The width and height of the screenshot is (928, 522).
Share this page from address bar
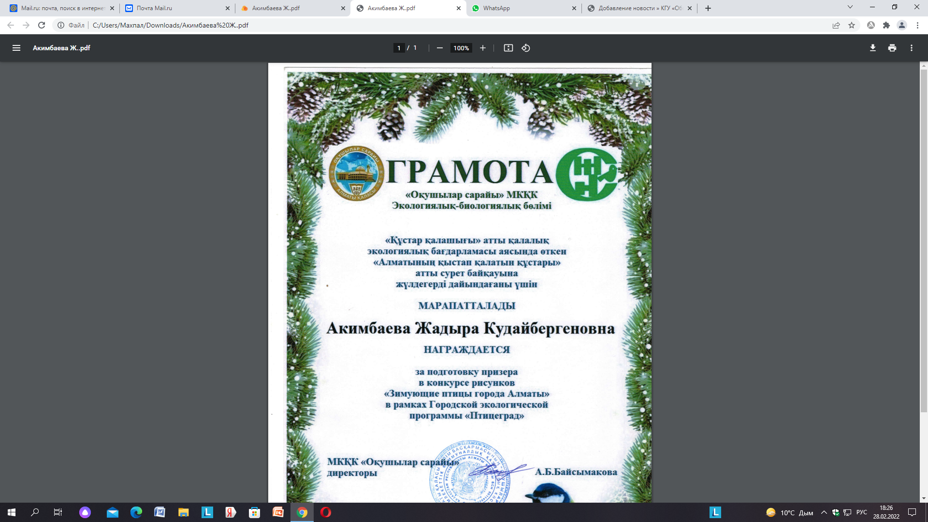point(836,25)
